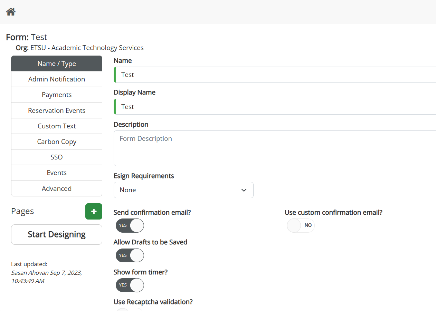Open the Esign Requirements dropdown
The height and width of the screenshot is (311, 436).
click(x=183, y=190)
